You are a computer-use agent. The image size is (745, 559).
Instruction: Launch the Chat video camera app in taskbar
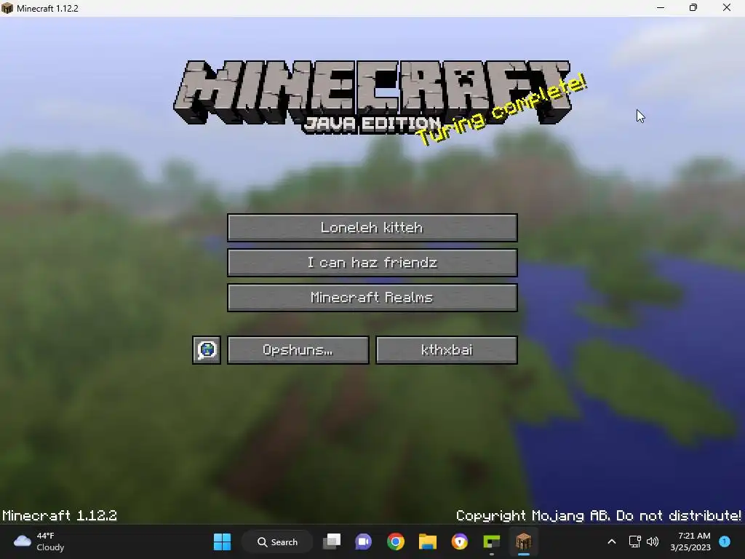coord(364,542)
